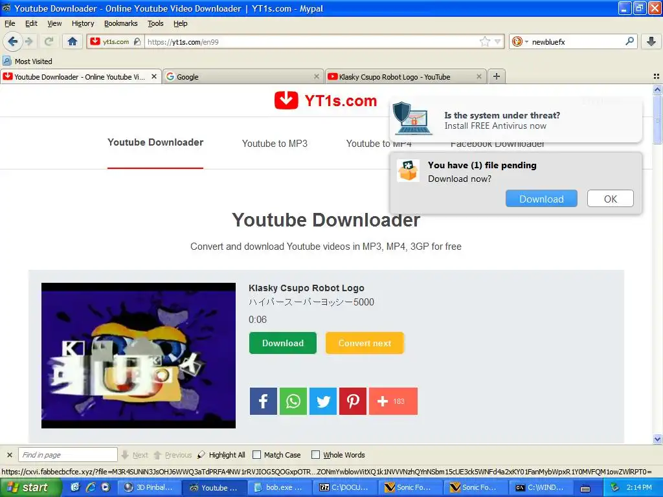
Task: Open the History menu
Action: [83, 23]
